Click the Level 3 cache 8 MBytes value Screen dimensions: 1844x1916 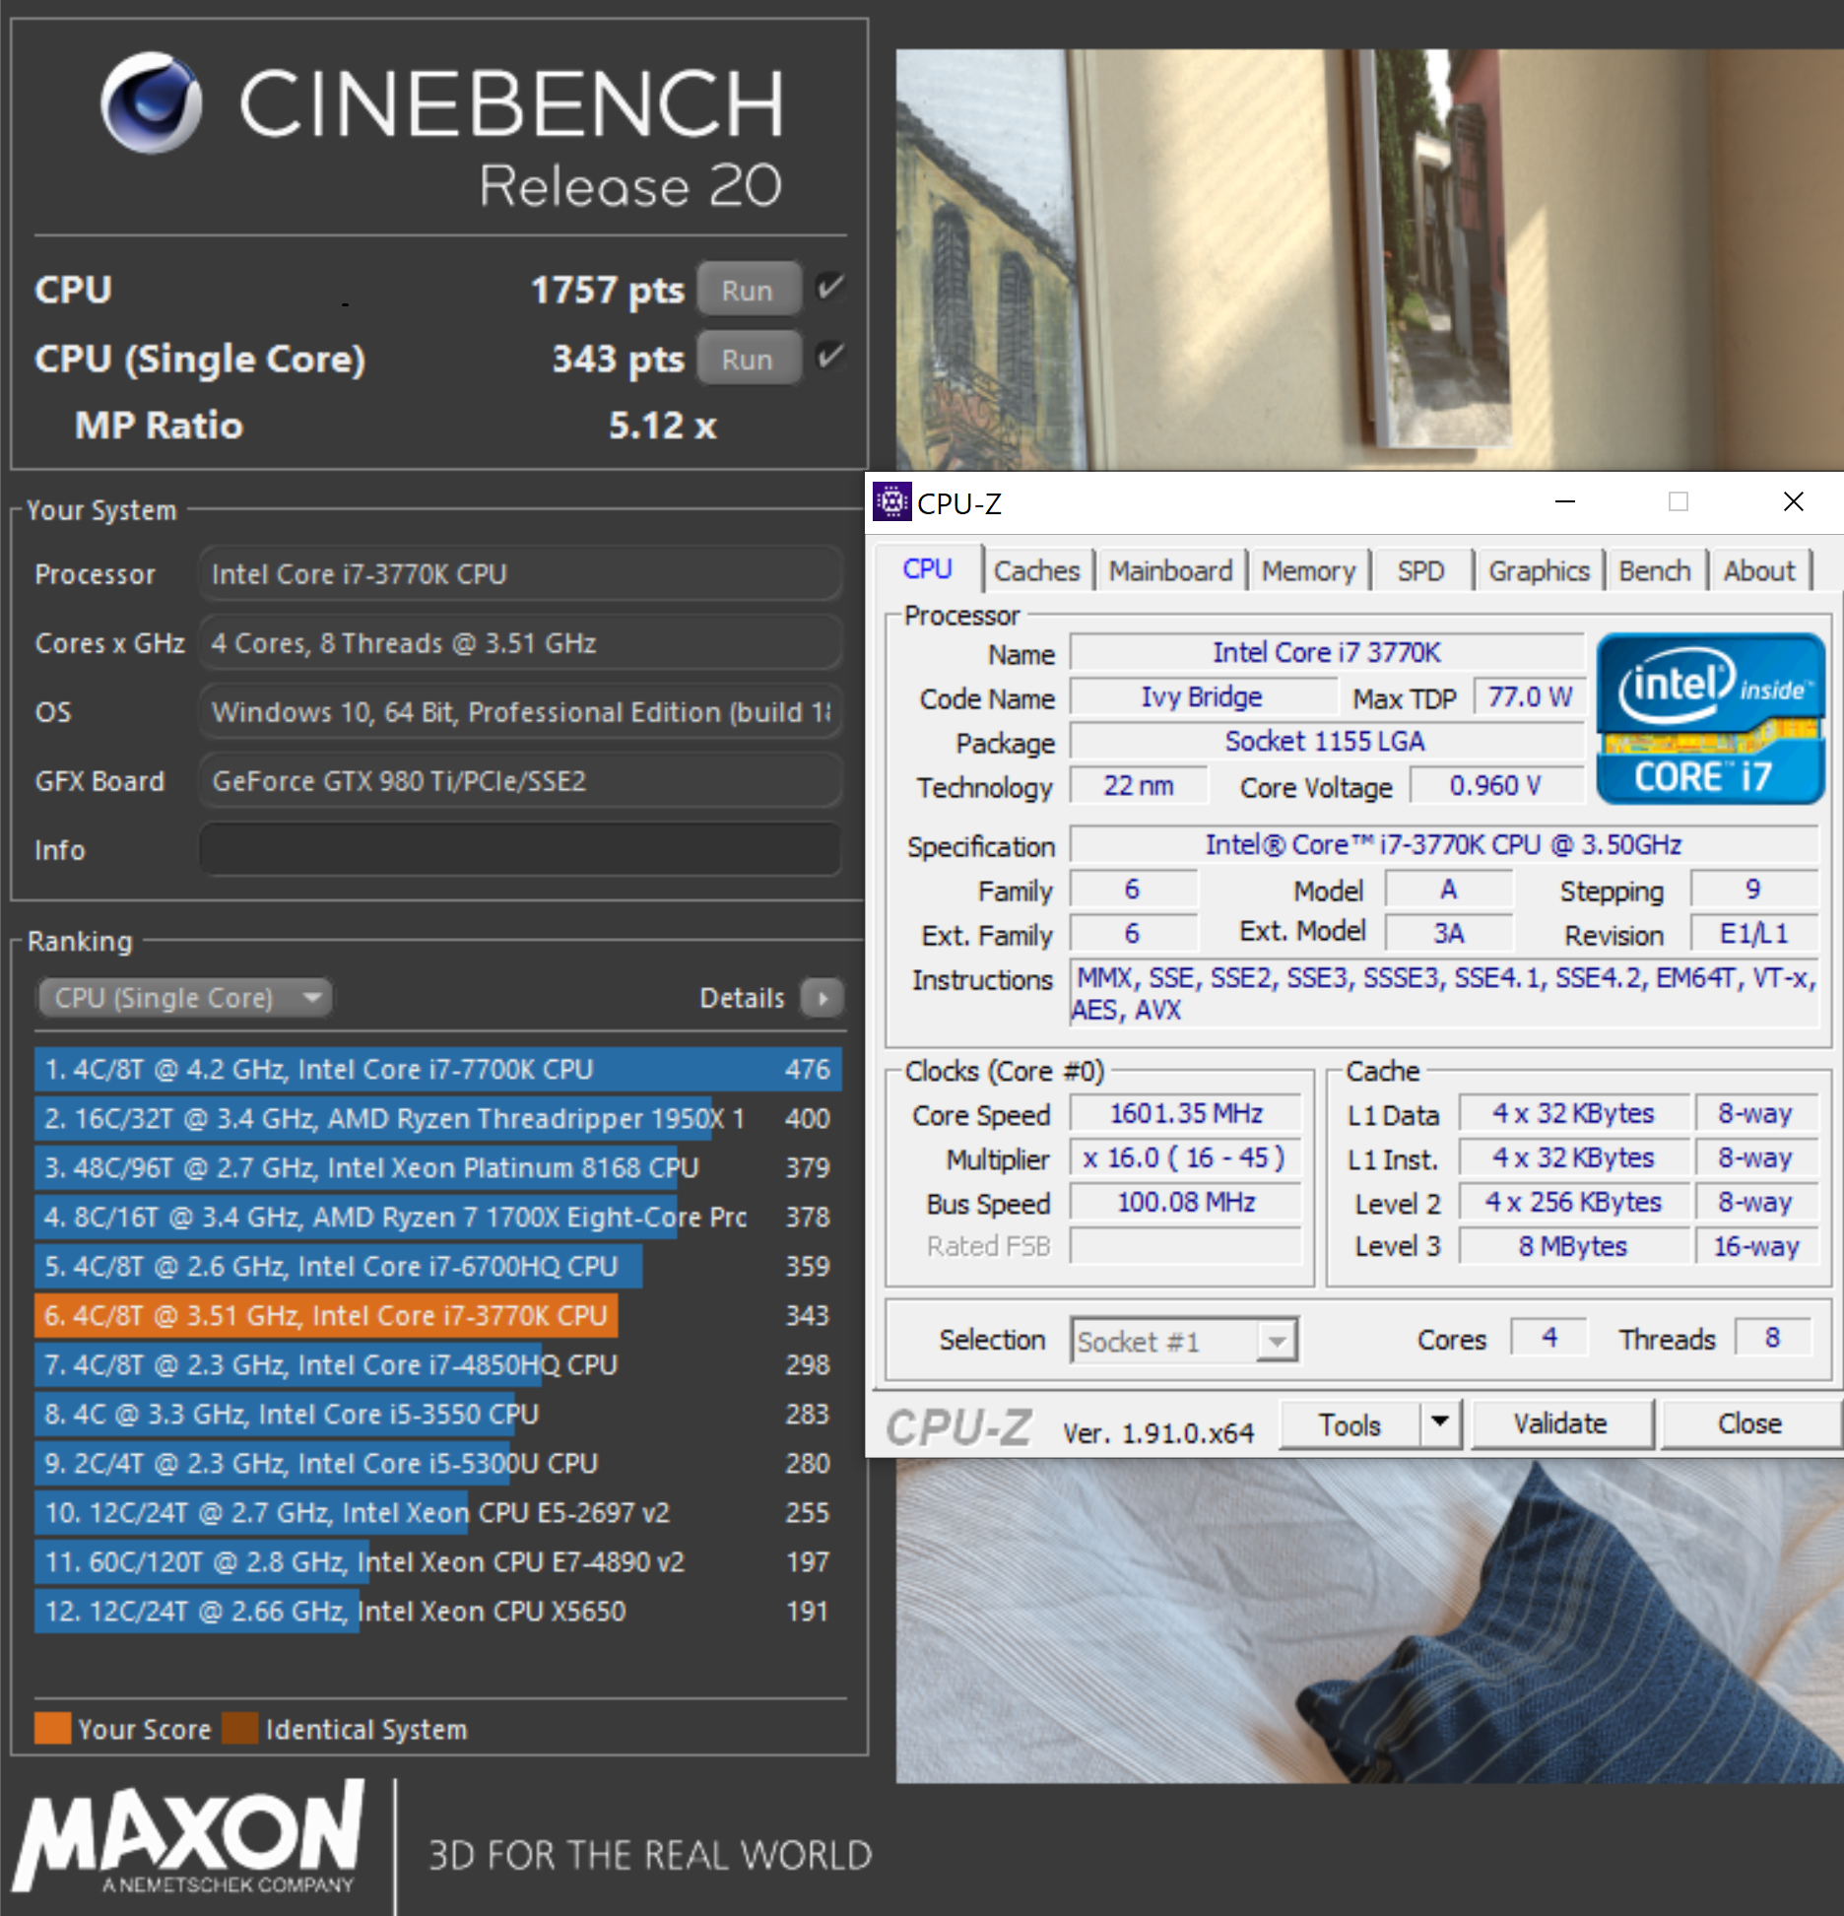(1573, 1246)
